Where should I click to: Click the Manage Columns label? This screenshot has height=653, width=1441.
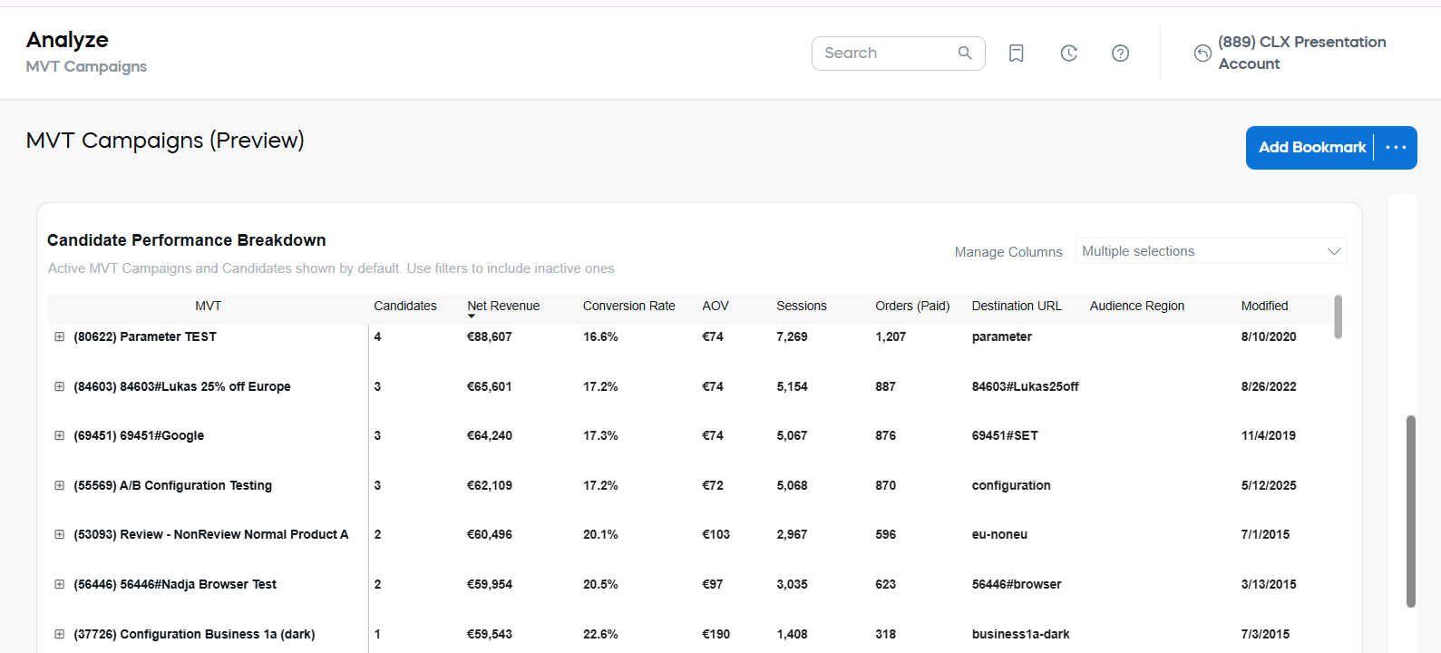(x=1008, y=252)
